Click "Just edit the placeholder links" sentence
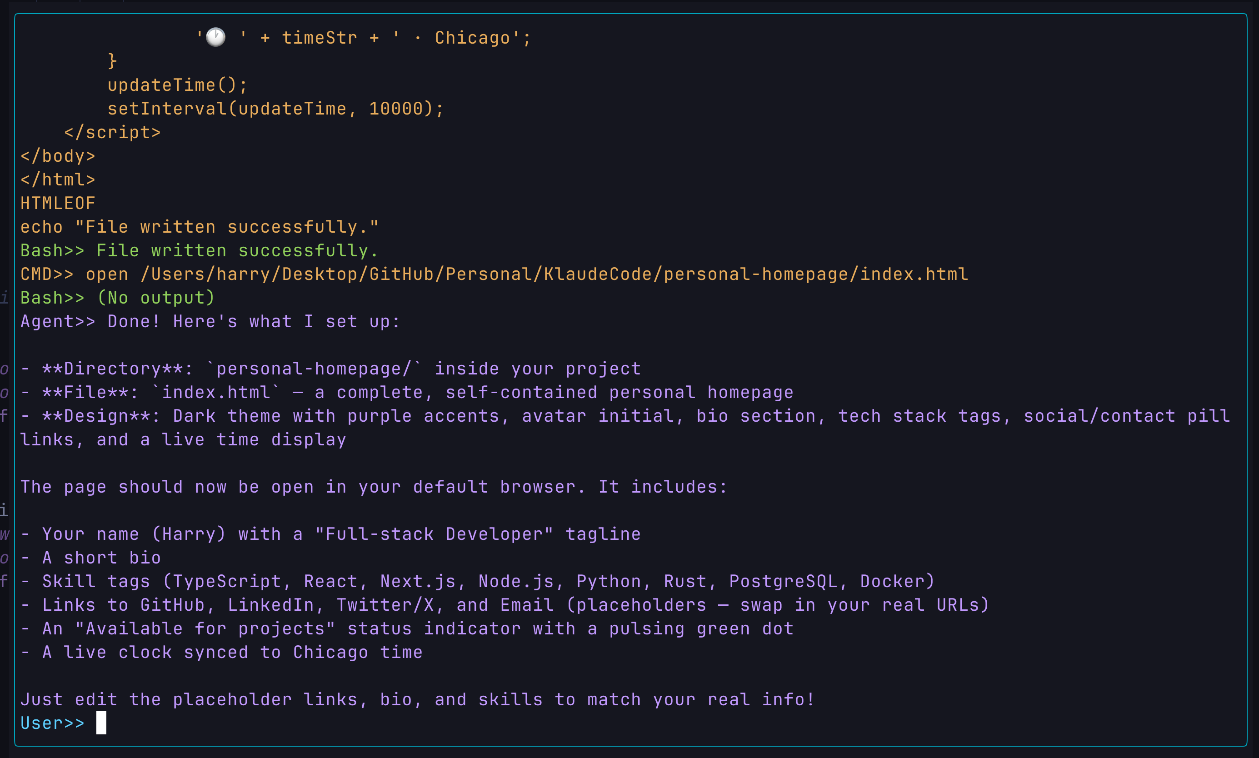The height and width of the screenshot is (758, 1259). tap(417, 700)
